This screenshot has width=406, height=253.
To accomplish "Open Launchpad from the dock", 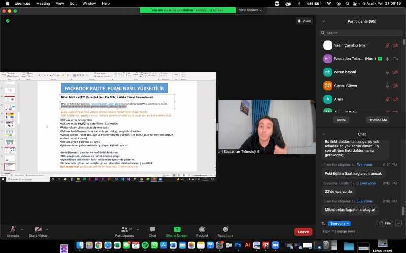I will pos(89,245).
